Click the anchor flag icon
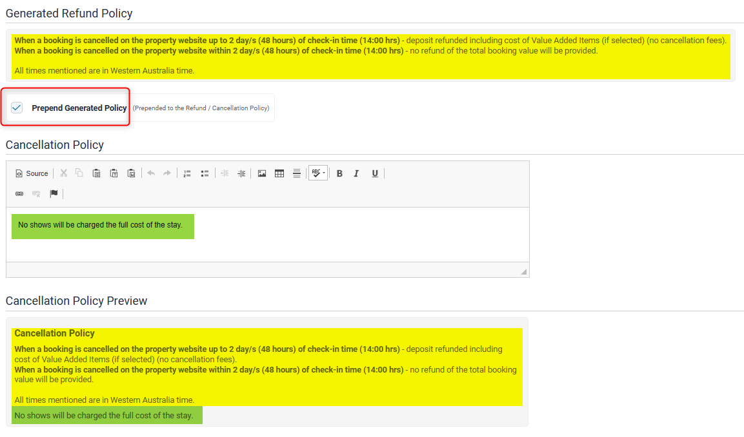 click(x=54, y=194)
